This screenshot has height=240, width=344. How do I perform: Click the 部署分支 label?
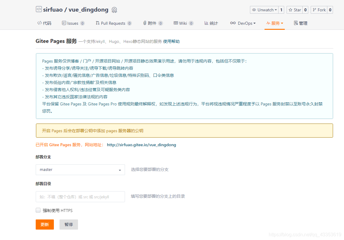pos(43,157)
